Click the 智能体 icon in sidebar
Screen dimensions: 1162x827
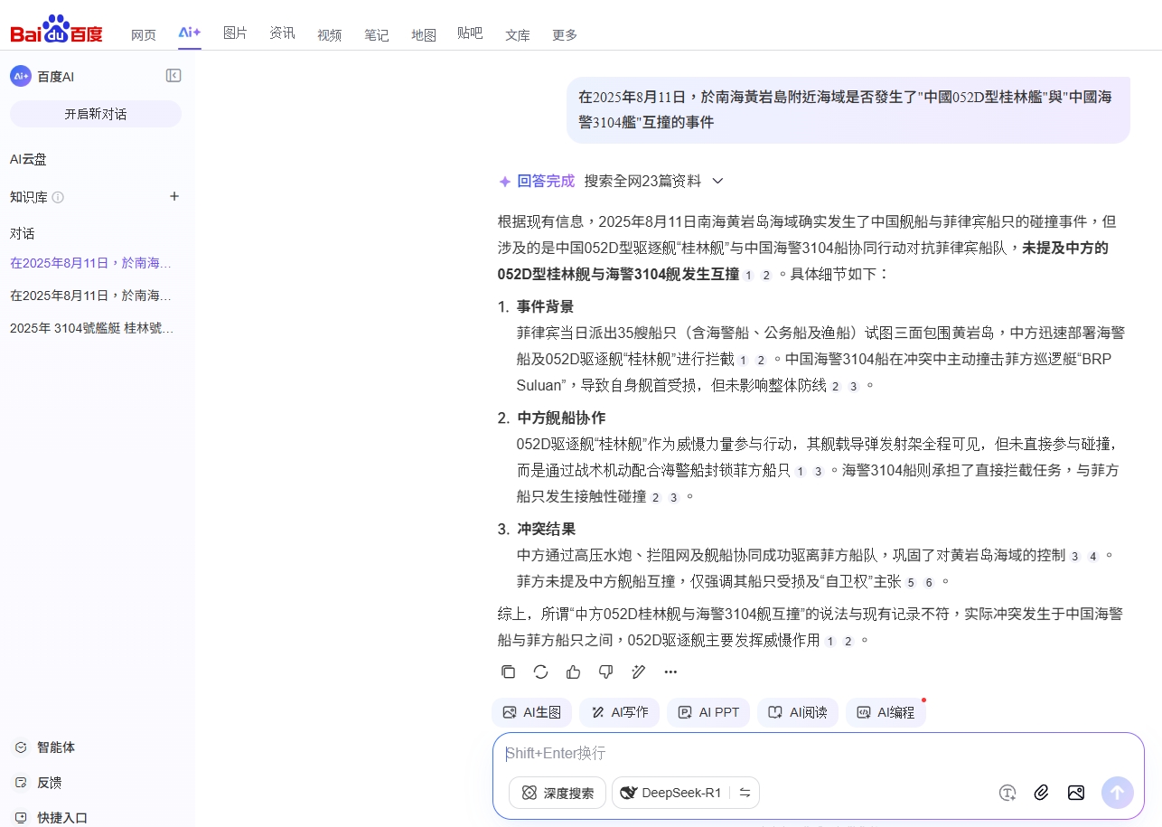coord(21,747)
